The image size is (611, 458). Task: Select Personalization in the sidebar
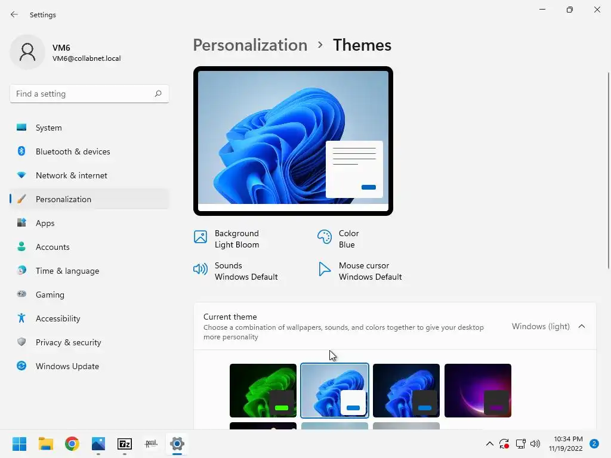tap(90, 199)
